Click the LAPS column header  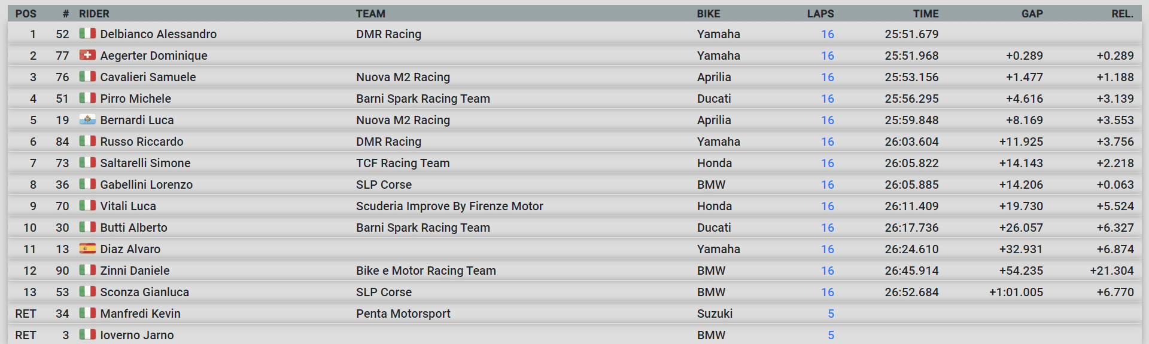(820, 14)
